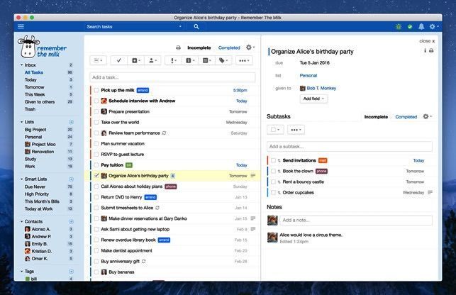Switch to the Completed subtasks tab
The height and width of the screenshot is (295, 456).
[x=406, y=117]
